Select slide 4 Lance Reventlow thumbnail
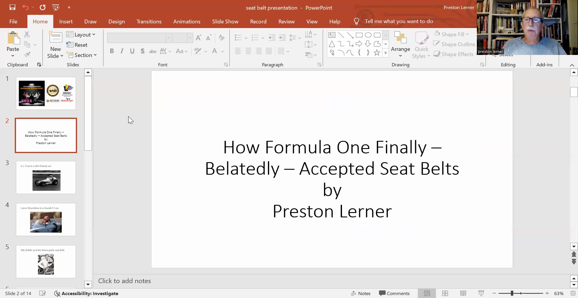 point(46,220)
